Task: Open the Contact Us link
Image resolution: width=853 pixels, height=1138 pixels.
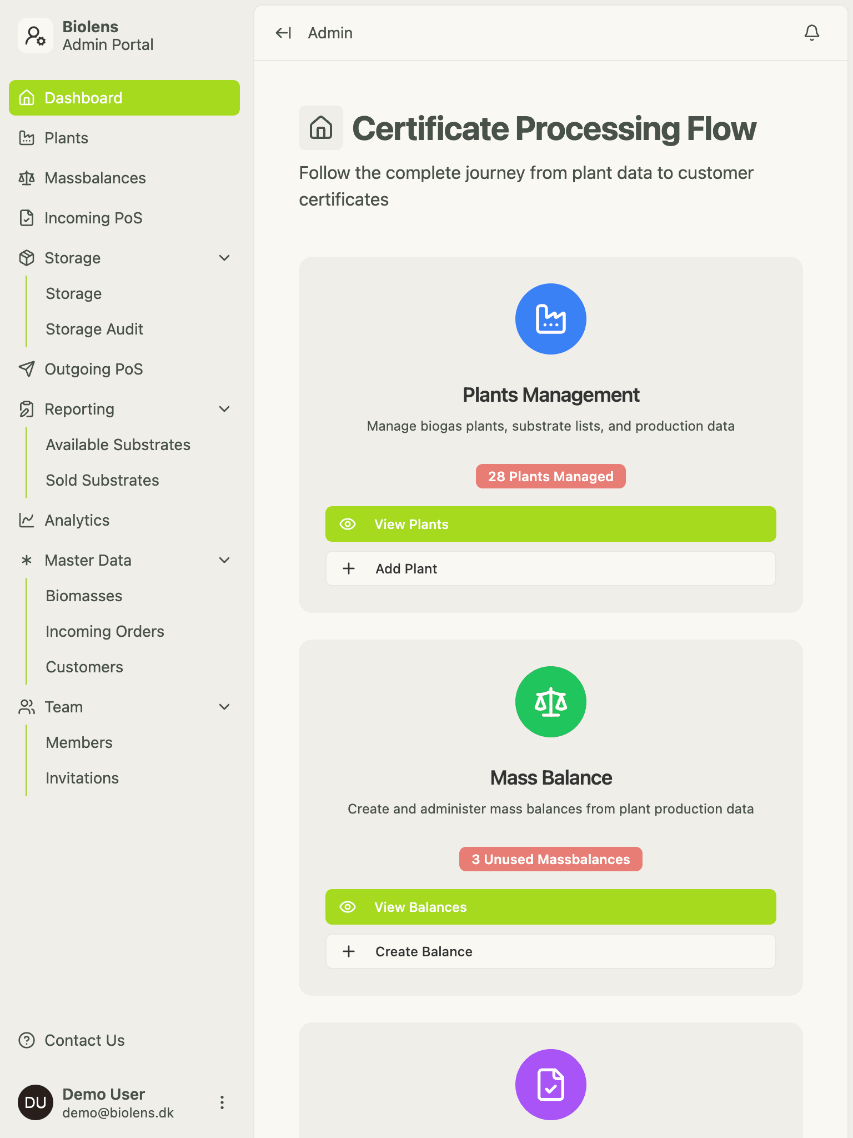Action: click(84, 1040)
